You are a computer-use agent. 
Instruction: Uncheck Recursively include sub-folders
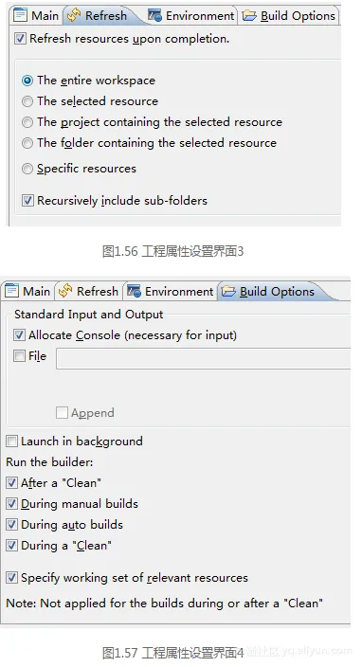pyautogui.click(x=27, y=200)
